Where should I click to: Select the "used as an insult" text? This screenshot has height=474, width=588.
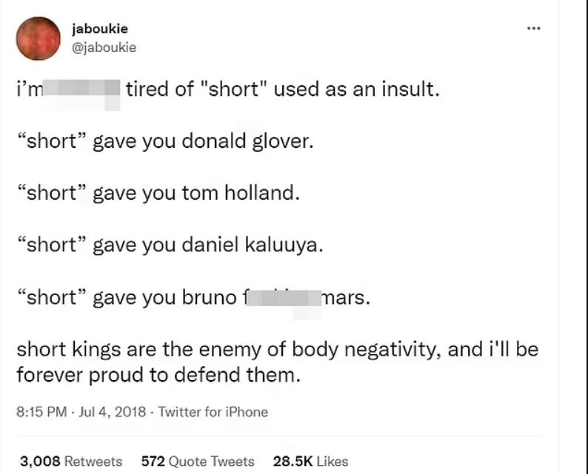click(x=357, y=90)
